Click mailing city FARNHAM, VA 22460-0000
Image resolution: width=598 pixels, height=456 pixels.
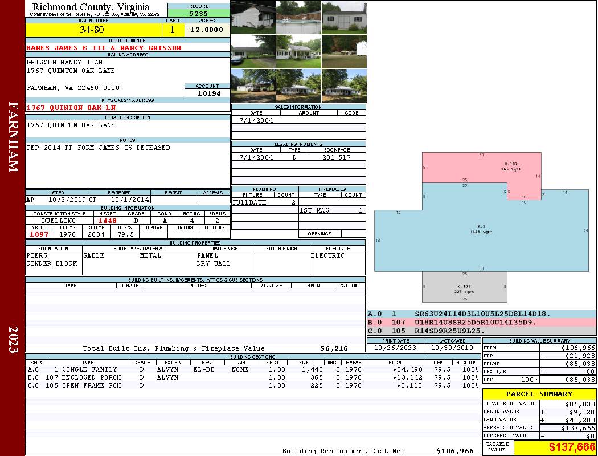73,88
